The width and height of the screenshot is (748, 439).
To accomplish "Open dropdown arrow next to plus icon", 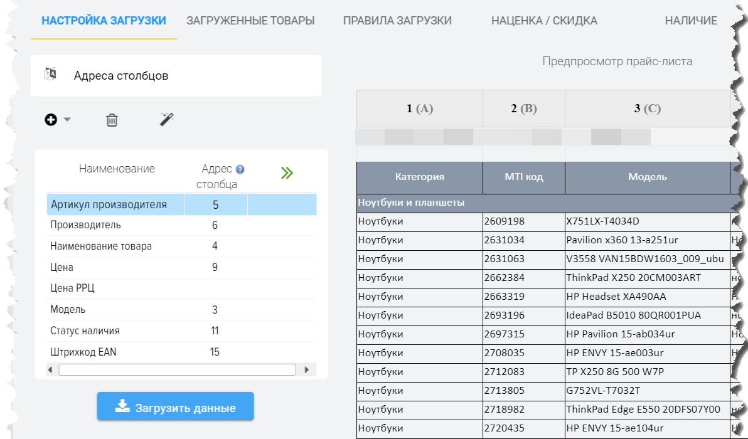I will point(67,120).
